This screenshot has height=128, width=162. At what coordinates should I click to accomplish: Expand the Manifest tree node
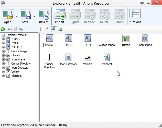(3, 76)
